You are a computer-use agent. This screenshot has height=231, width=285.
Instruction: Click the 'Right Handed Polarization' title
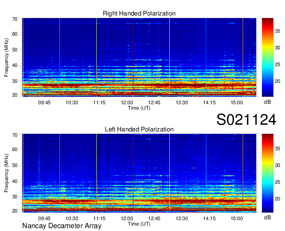pyautogui.click(x=139, y=13)
